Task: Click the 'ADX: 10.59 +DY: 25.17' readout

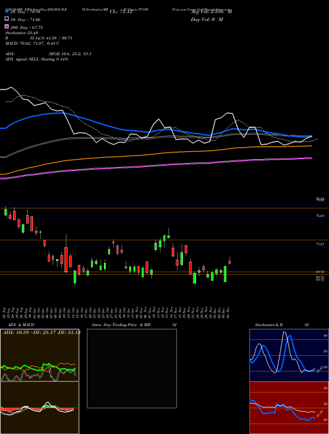Action: pos(30,332)
